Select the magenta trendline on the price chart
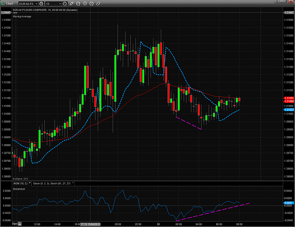Screen dimensions: 295x227 pos(188,123)
